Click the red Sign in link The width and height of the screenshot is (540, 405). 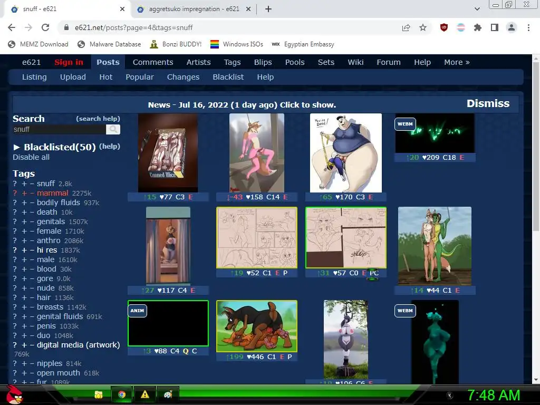pyautogui.click(x=69, y=62)
